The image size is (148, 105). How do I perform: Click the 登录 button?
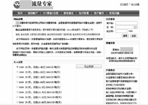125,36
